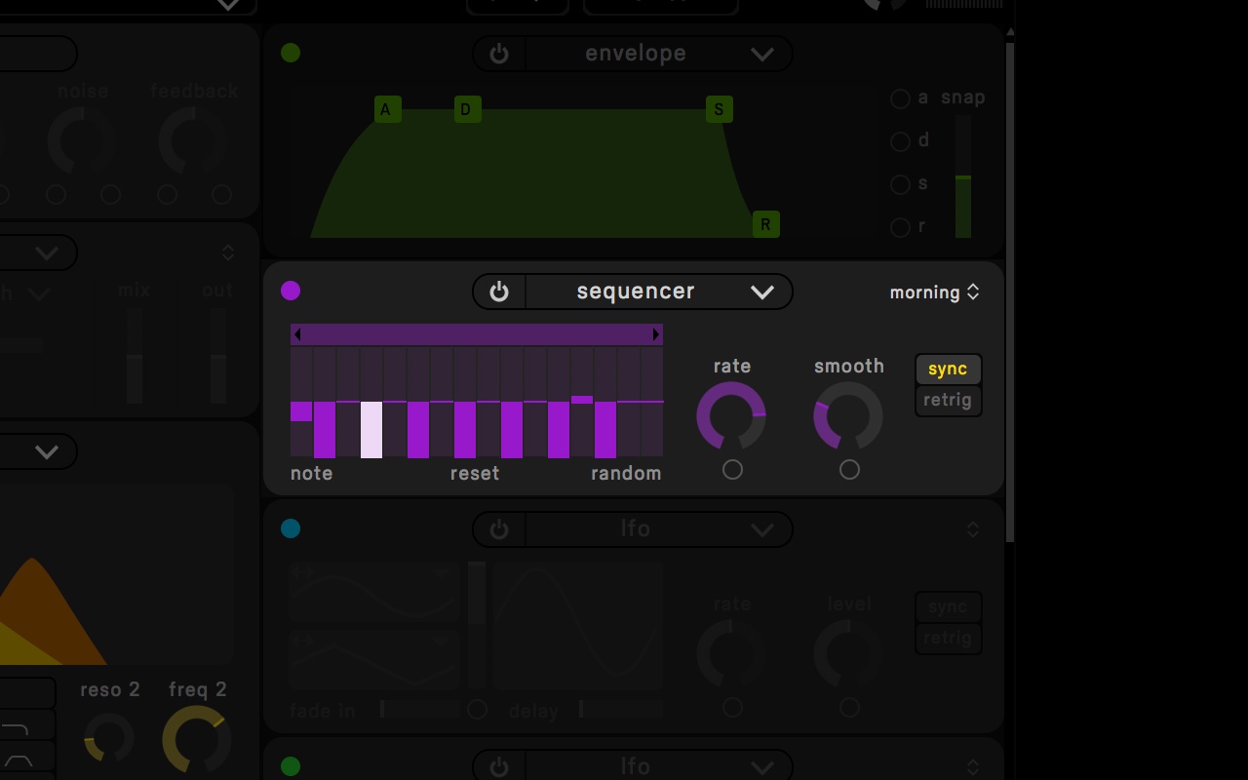Adjust the reso 2 knob

[x=109, y=738]
